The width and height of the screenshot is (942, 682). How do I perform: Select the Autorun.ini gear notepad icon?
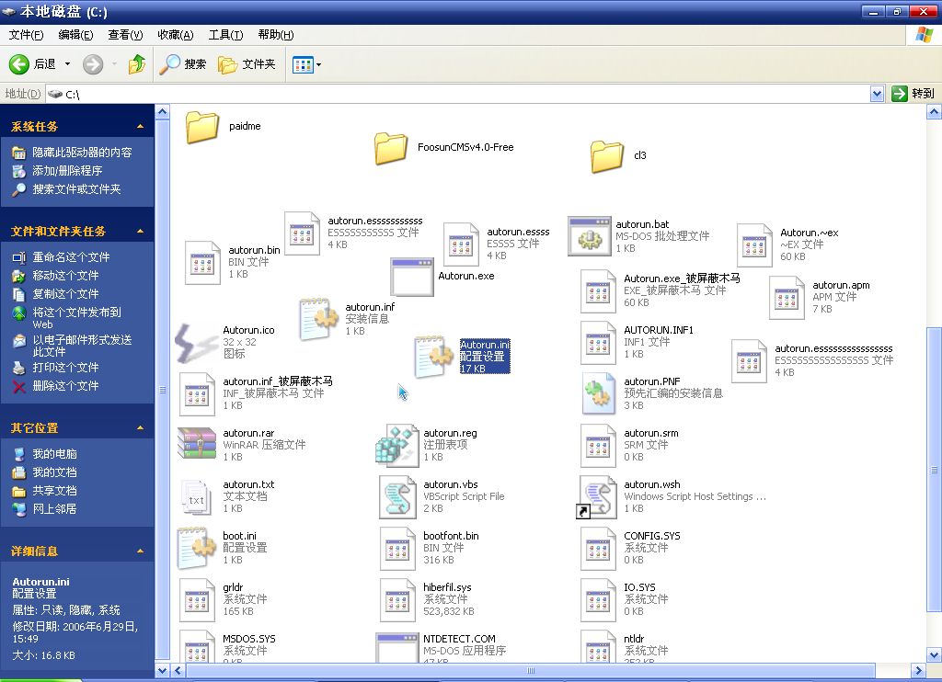(x=434, y=357)
